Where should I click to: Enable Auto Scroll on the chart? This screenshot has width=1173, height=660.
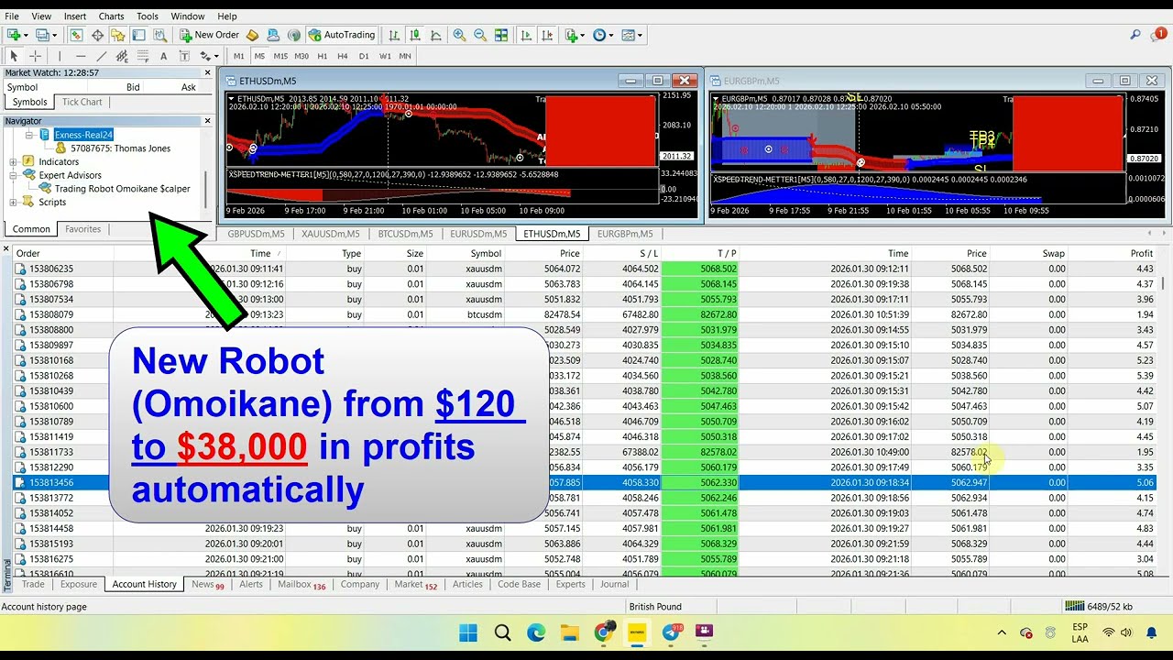coord(526,35)
